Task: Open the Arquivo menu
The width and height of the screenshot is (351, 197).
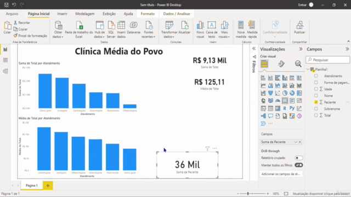Action: click(x=12, y=14)
